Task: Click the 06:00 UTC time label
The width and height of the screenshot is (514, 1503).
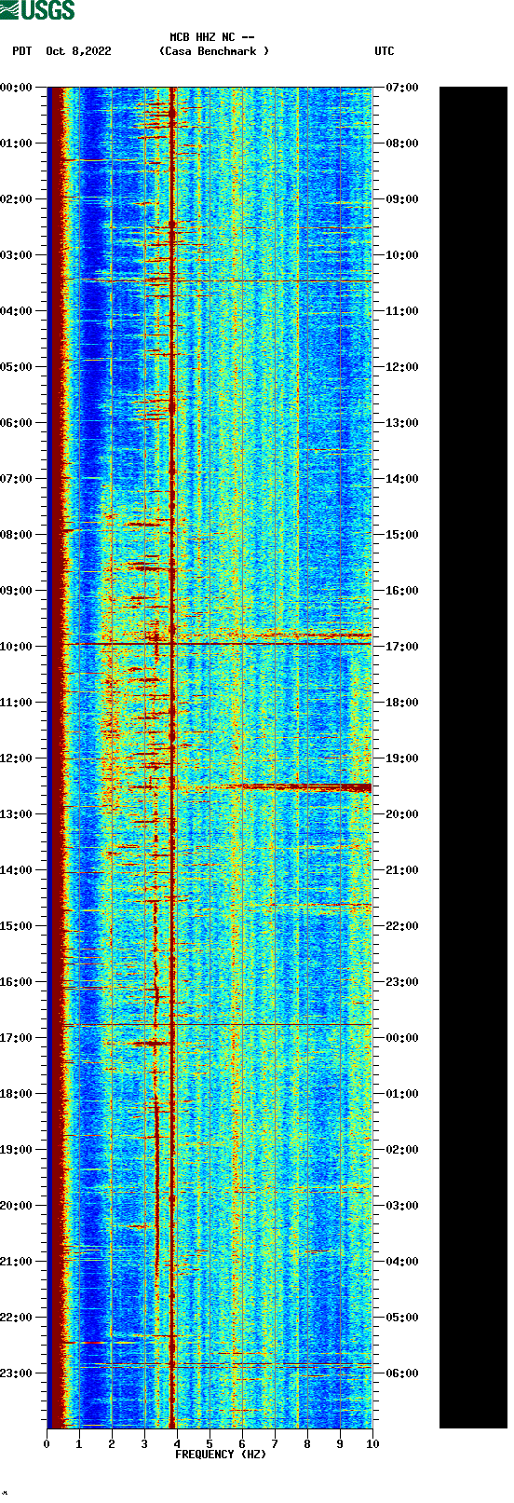Action: (x=402, y=1373)
